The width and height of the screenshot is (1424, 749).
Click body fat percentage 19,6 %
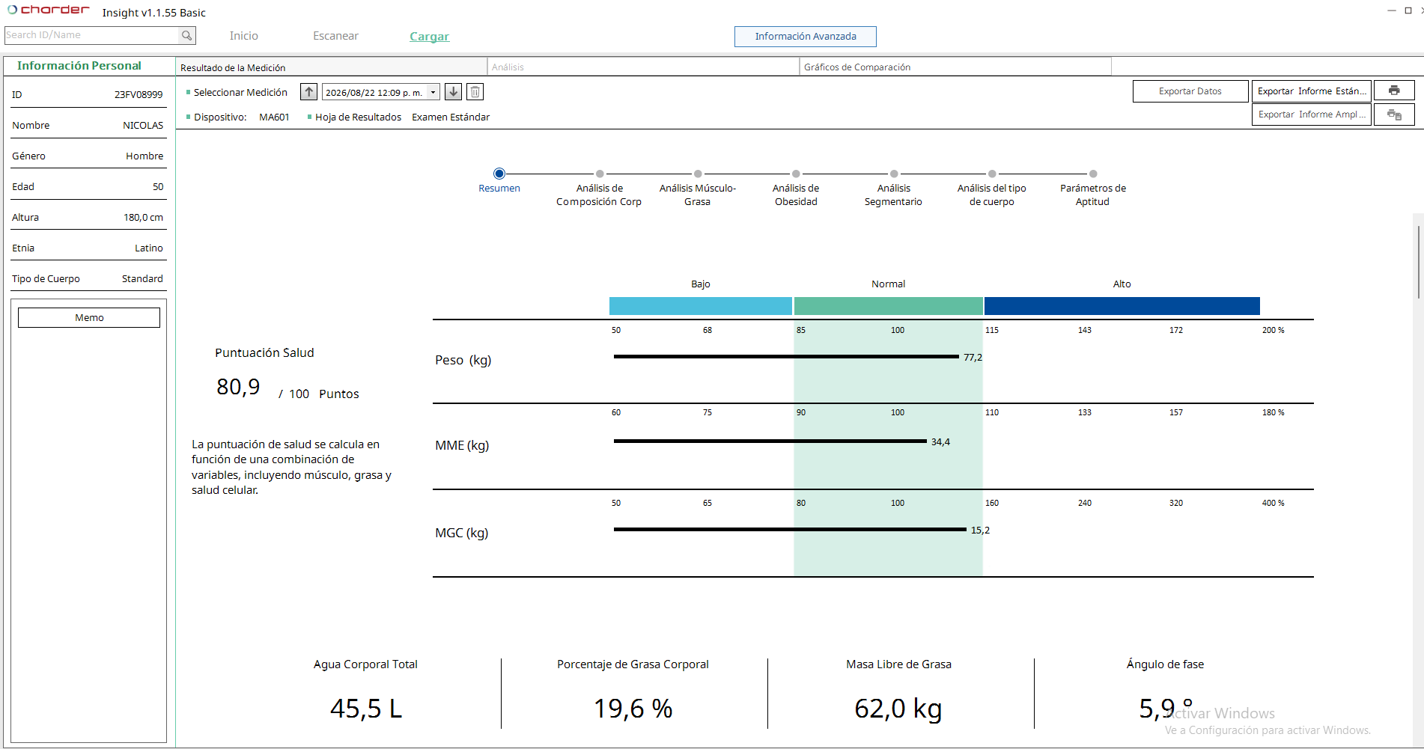[633, 709]
